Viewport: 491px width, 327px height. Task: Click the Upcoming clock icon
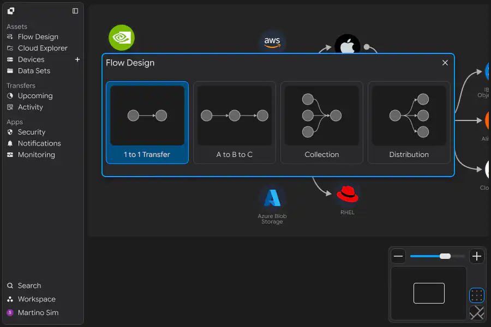click(10, 96)
